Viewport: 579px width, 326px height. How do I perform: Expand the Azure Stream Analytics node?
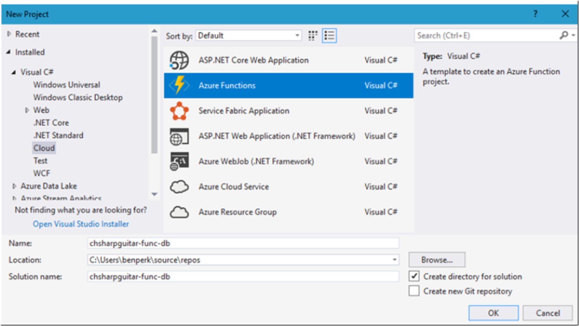(14, 198)
